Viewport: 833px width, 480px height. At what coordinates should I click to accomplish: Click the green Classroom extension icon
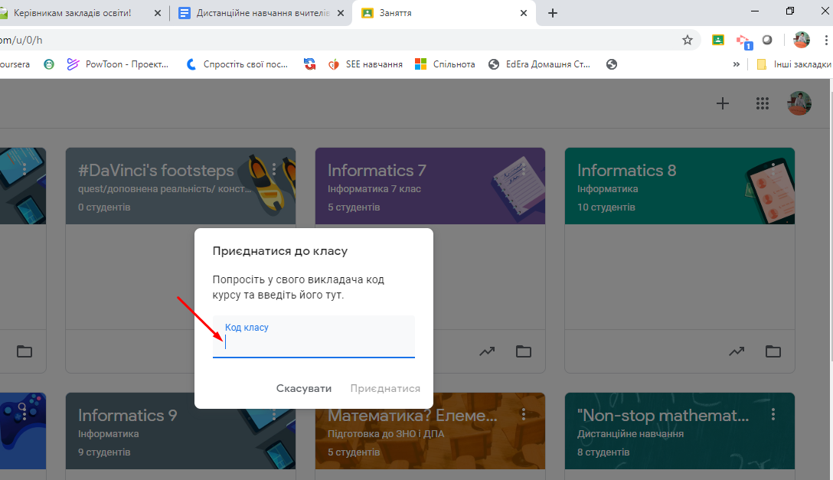coord(717,40)
